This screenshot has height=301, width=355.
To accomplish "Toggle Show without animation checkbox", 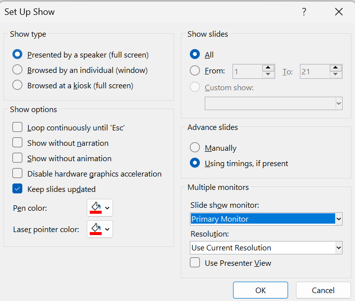I will point(18,158).
